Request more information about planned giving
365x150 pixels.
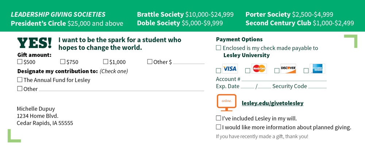pos(219,127)
